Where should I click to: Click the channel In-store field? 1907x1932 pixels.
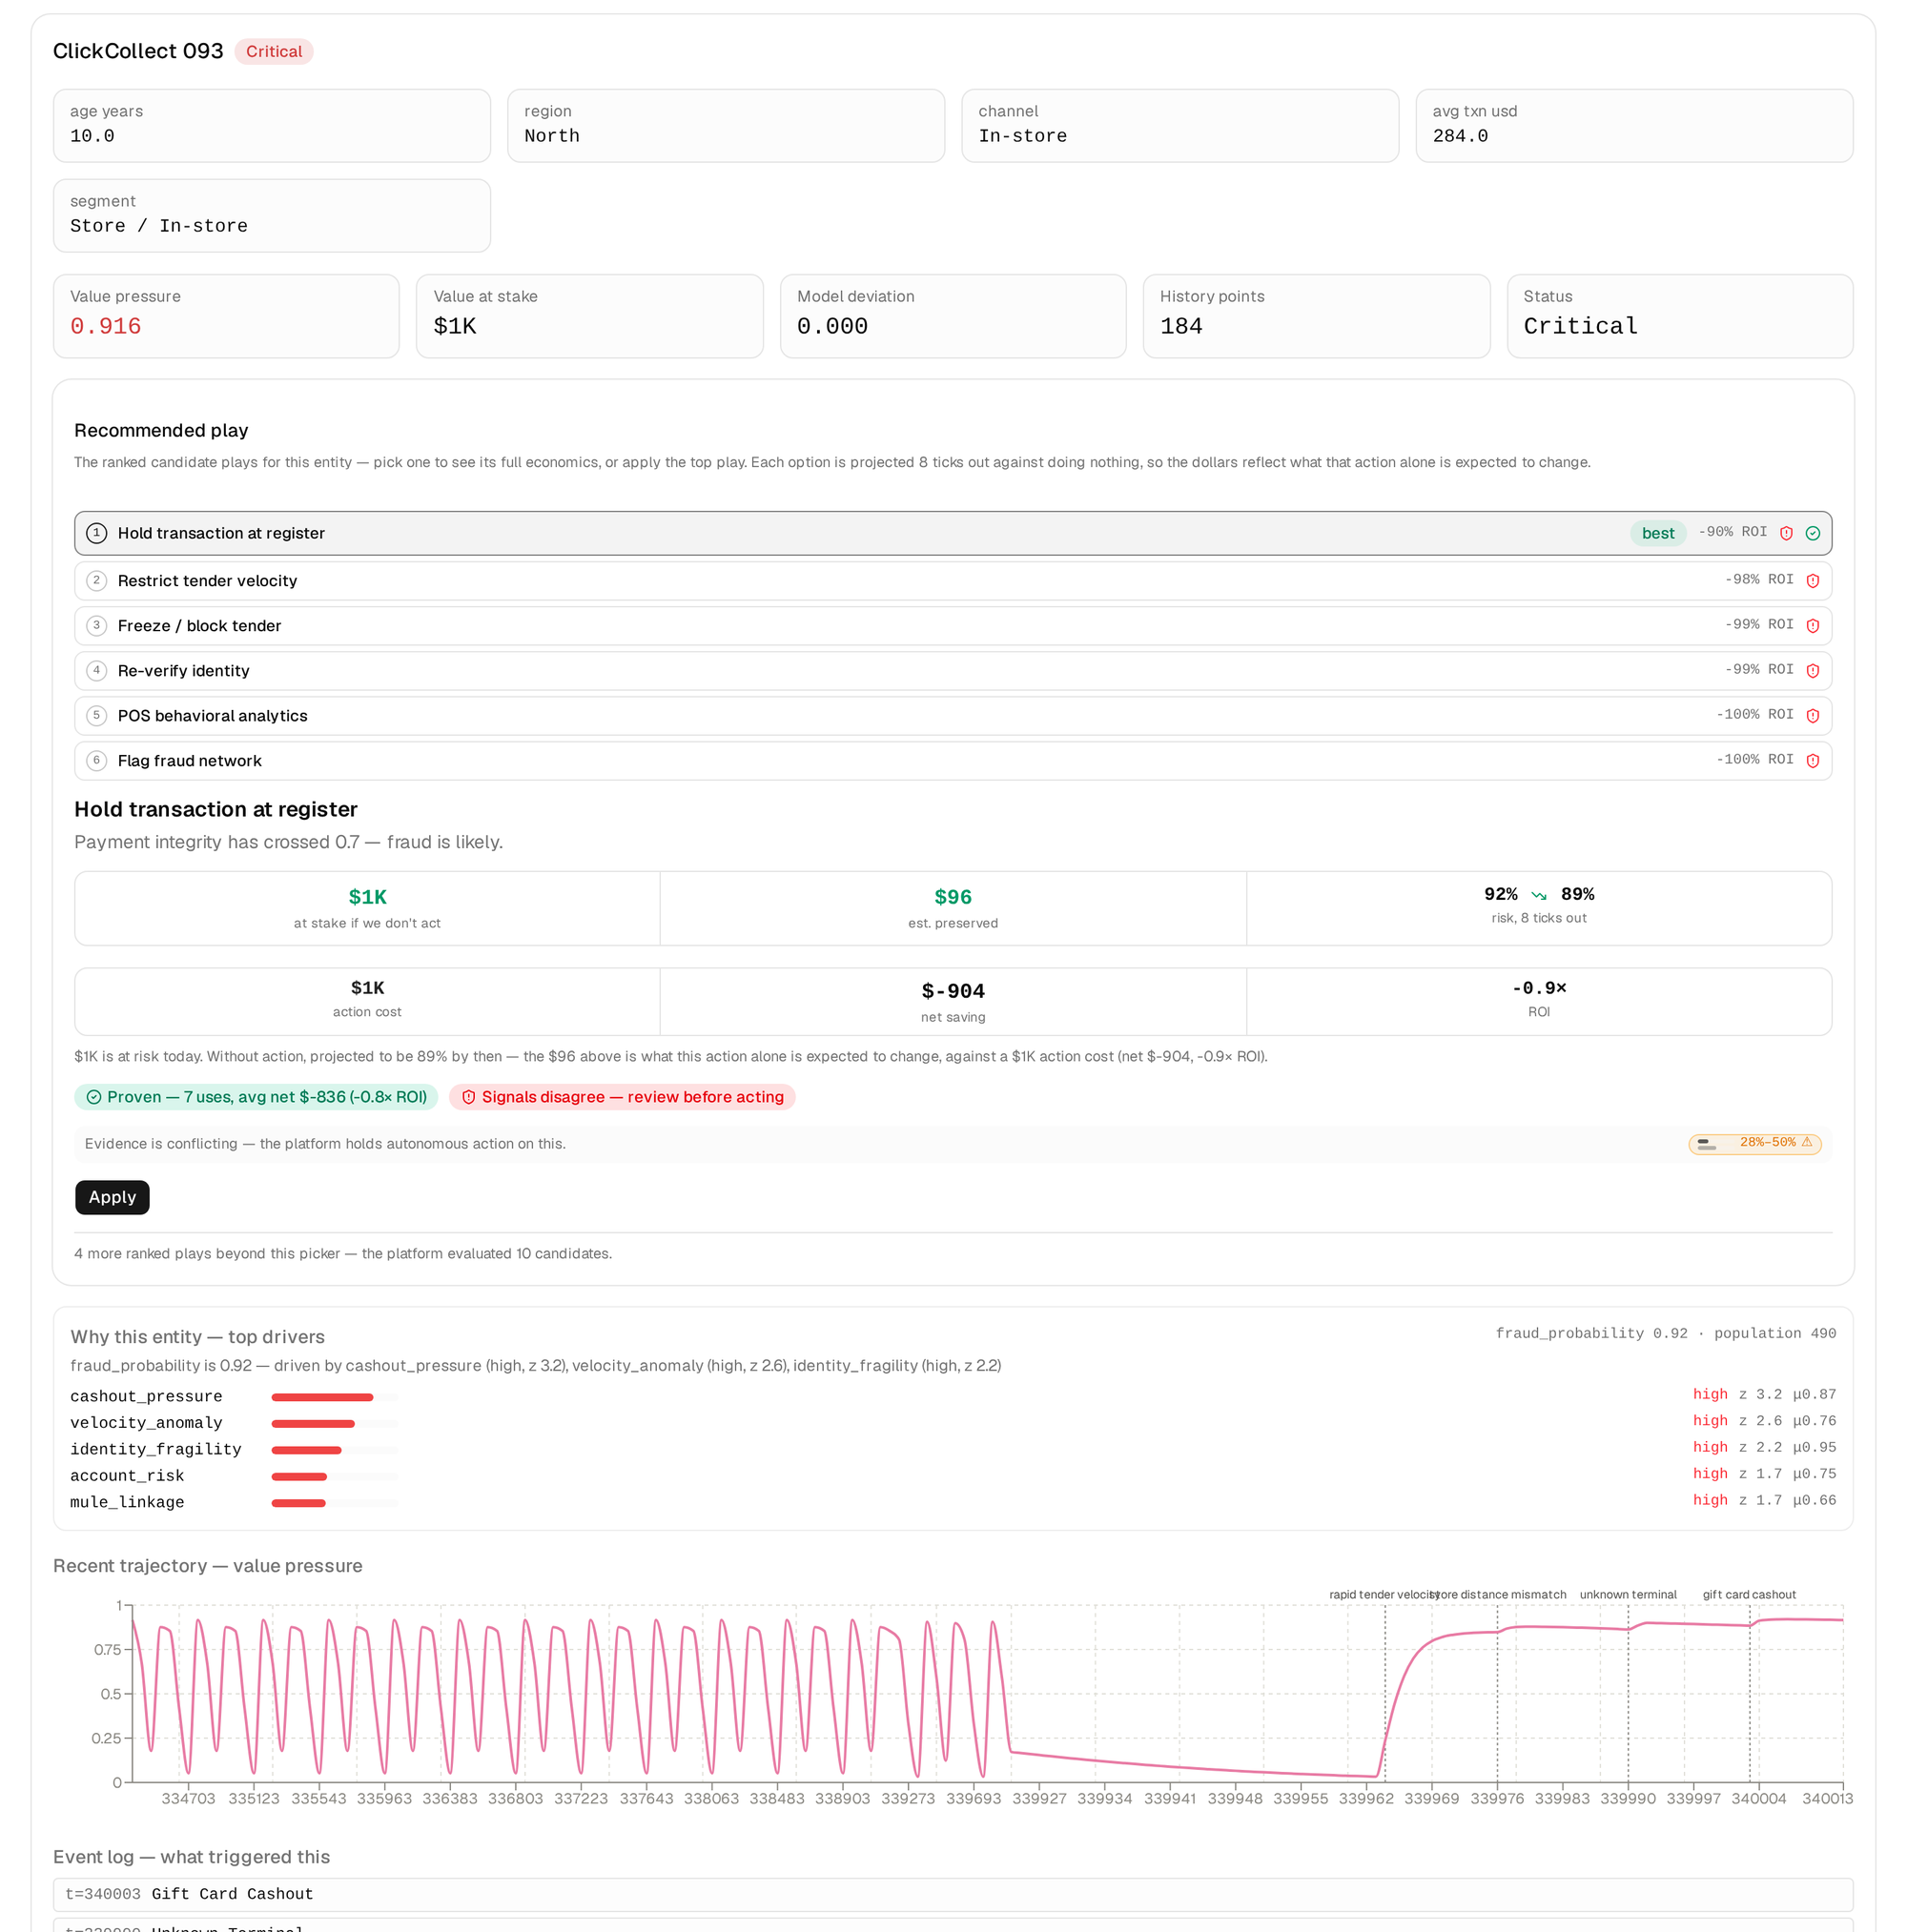[1179, 126]
